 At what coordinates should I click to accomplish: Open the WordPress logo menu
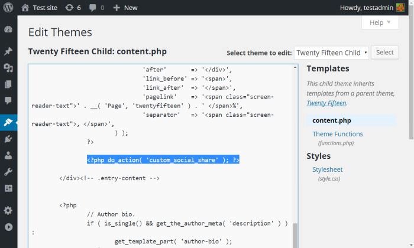point(8,7)
